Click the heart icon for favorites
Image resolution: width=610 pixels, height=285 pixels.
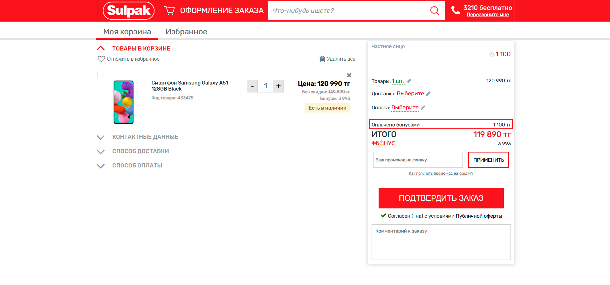[101, 59]
